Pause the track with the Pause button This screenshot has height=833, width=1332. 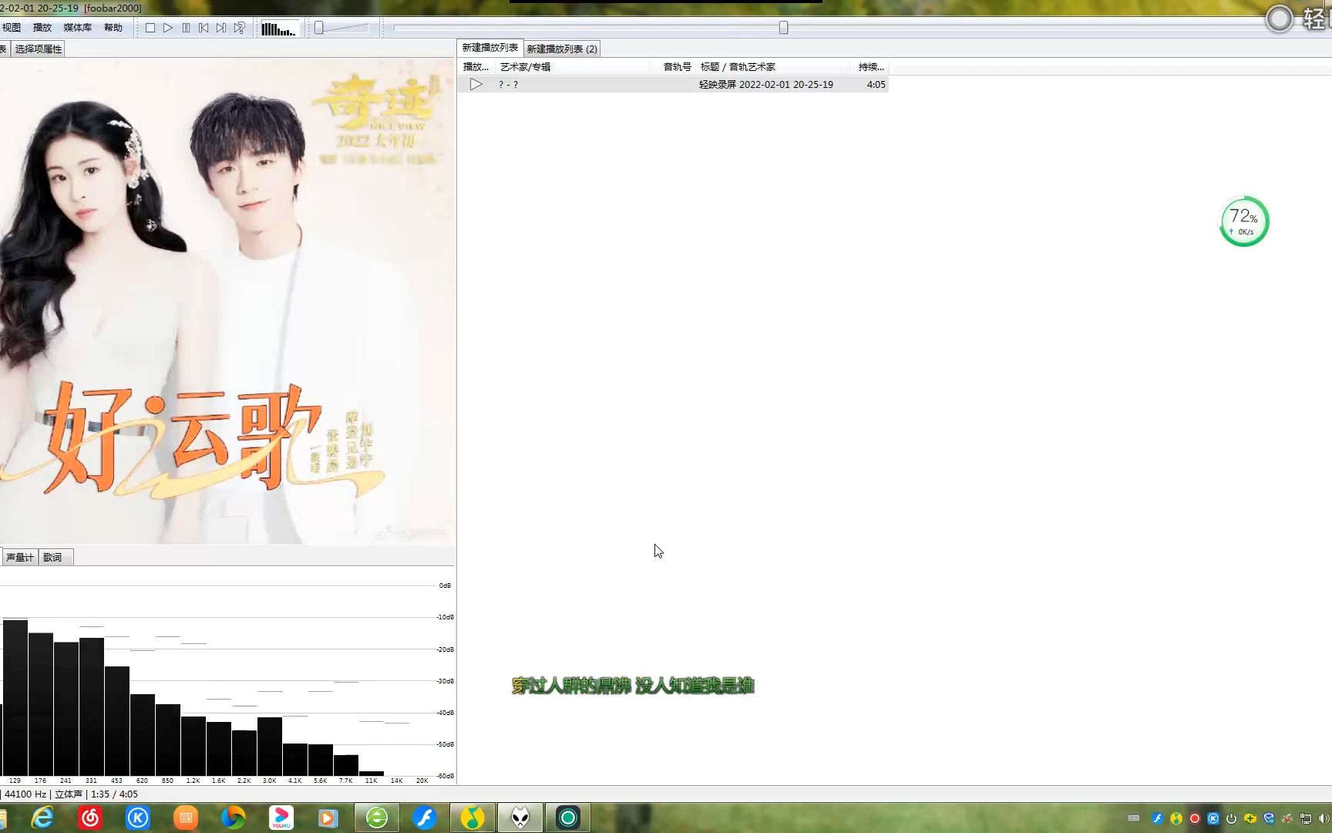(x=186, y=28)
